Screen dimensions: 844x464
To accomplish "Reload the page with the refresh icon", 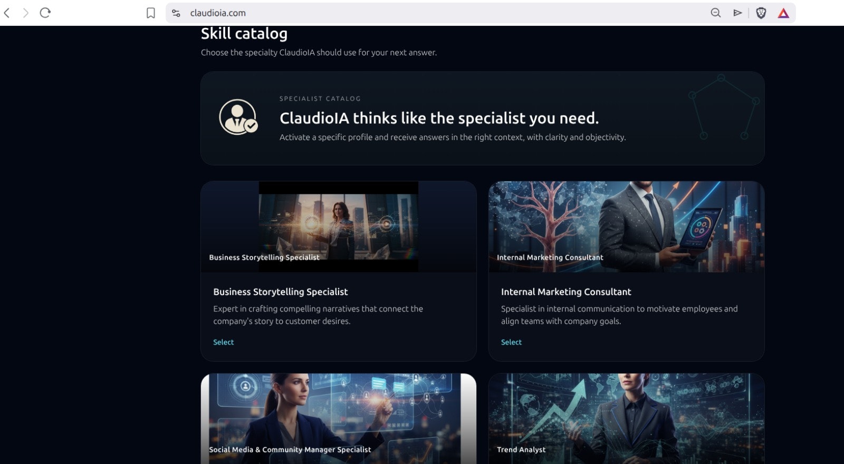I will [x=45, y=13].
